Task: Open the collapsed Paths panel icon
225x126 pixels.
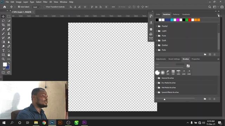Action: coord(151,38)
